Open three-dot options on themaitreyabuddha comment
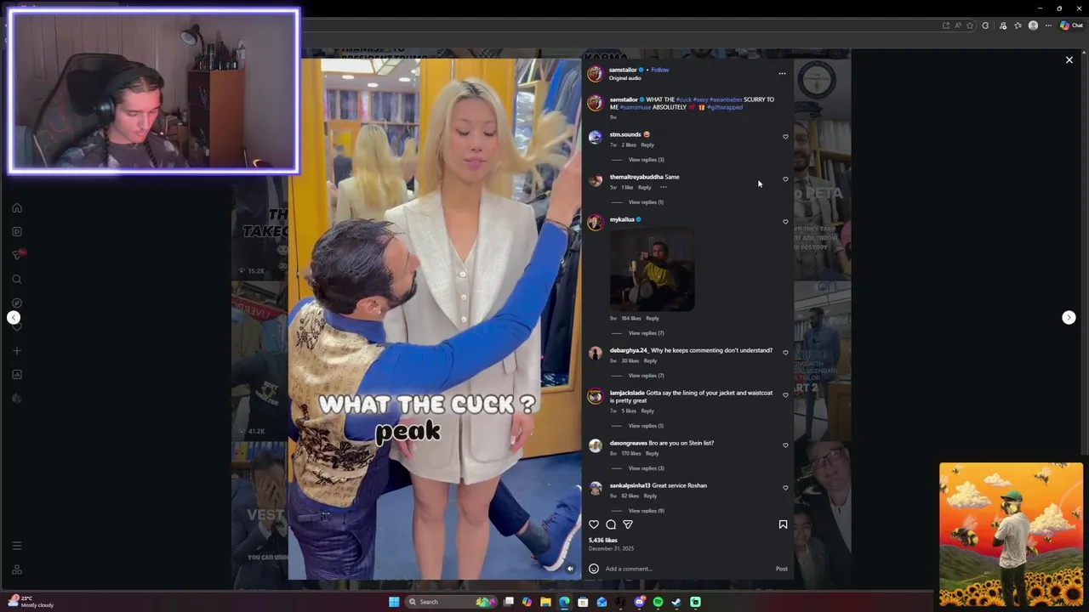 click(x=663, y=187)
